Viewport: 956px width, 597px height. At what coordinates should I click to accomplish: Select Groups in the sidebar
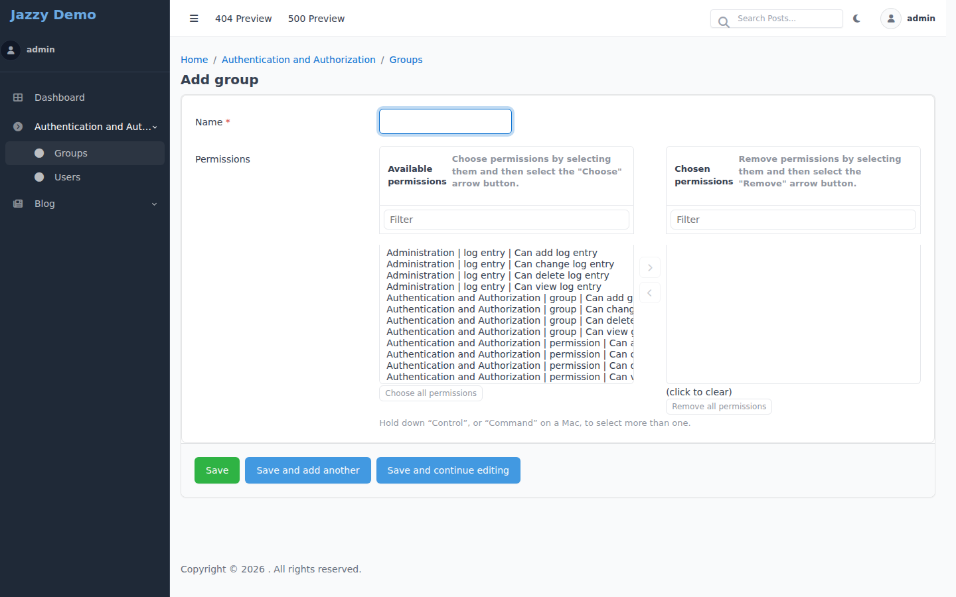(85, 153)
